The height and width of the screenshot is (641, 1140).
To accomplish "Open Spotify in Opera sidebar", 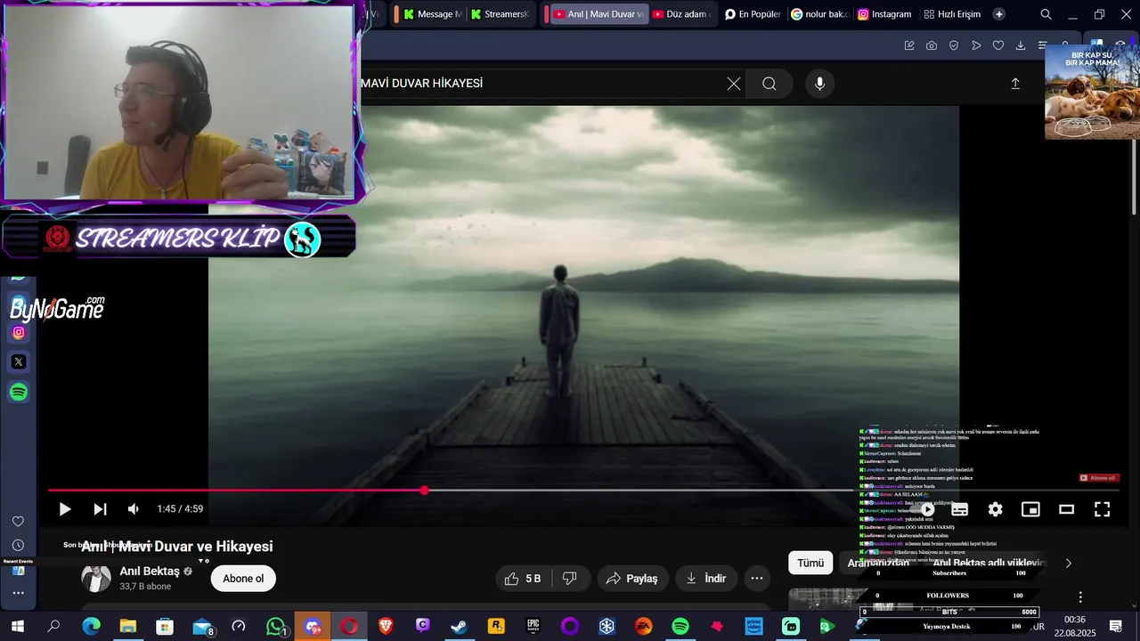I will [x=19, y=393].
